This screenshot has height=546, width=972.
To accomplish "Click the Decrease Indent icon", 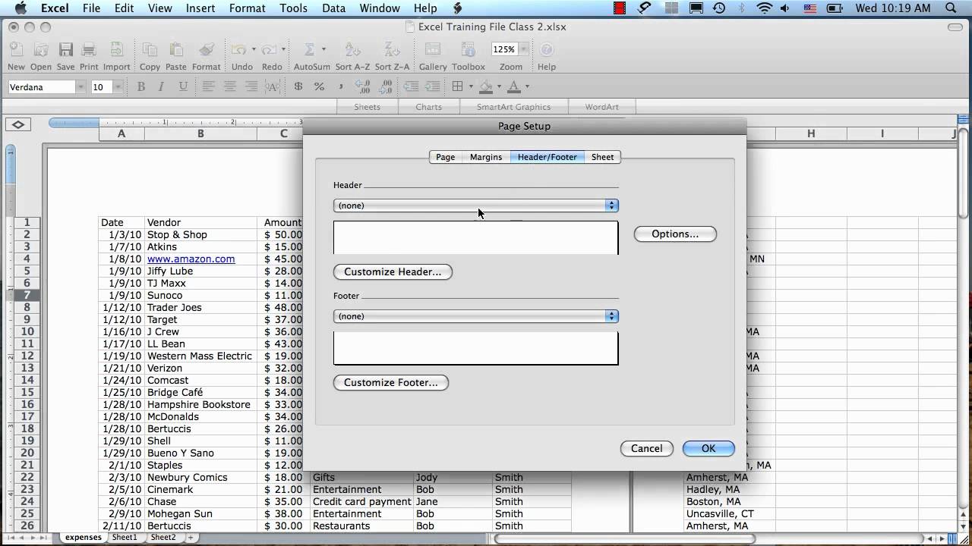I will click(x=410, y=86).
